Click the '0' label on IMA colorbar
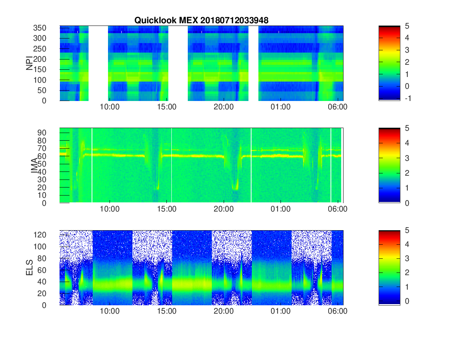Viewport: 458px width, 343px height. [x=406, y=203]
